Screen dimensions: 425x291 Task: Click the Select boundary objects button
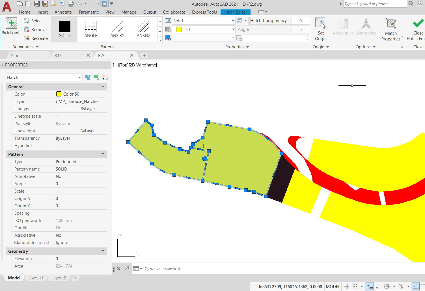(26, 20)
